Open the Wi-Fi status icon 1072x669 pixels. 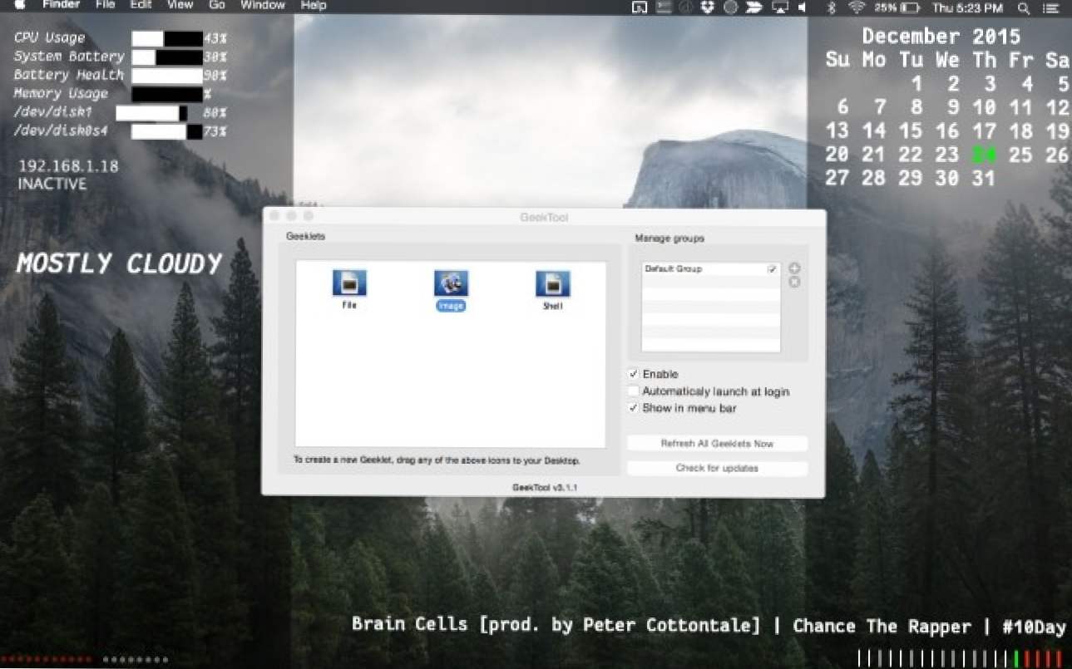tap(857, 7)
